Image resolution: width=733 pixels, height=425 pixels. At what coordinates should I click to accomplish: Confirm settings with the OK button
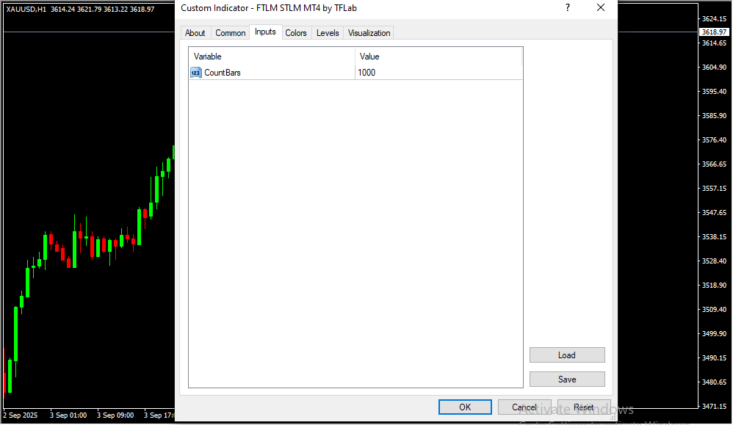pos(465,407)
